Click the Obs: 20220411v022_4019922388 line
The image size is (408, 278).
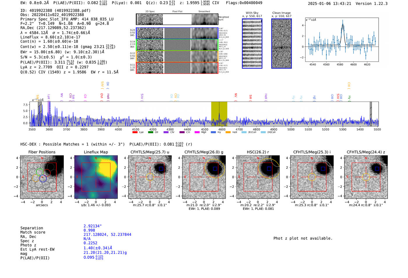pos(52,15)
